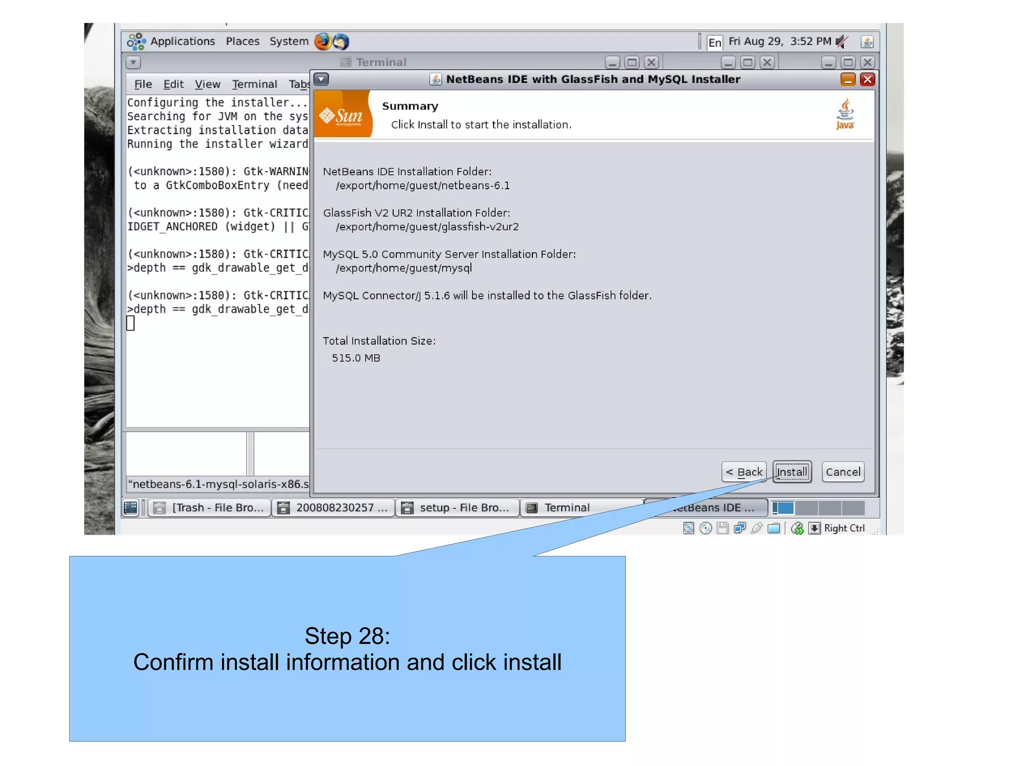Click the Sun Microsystems logo
This screenshot has width=1022, height=766.
(x=343, y=115)
